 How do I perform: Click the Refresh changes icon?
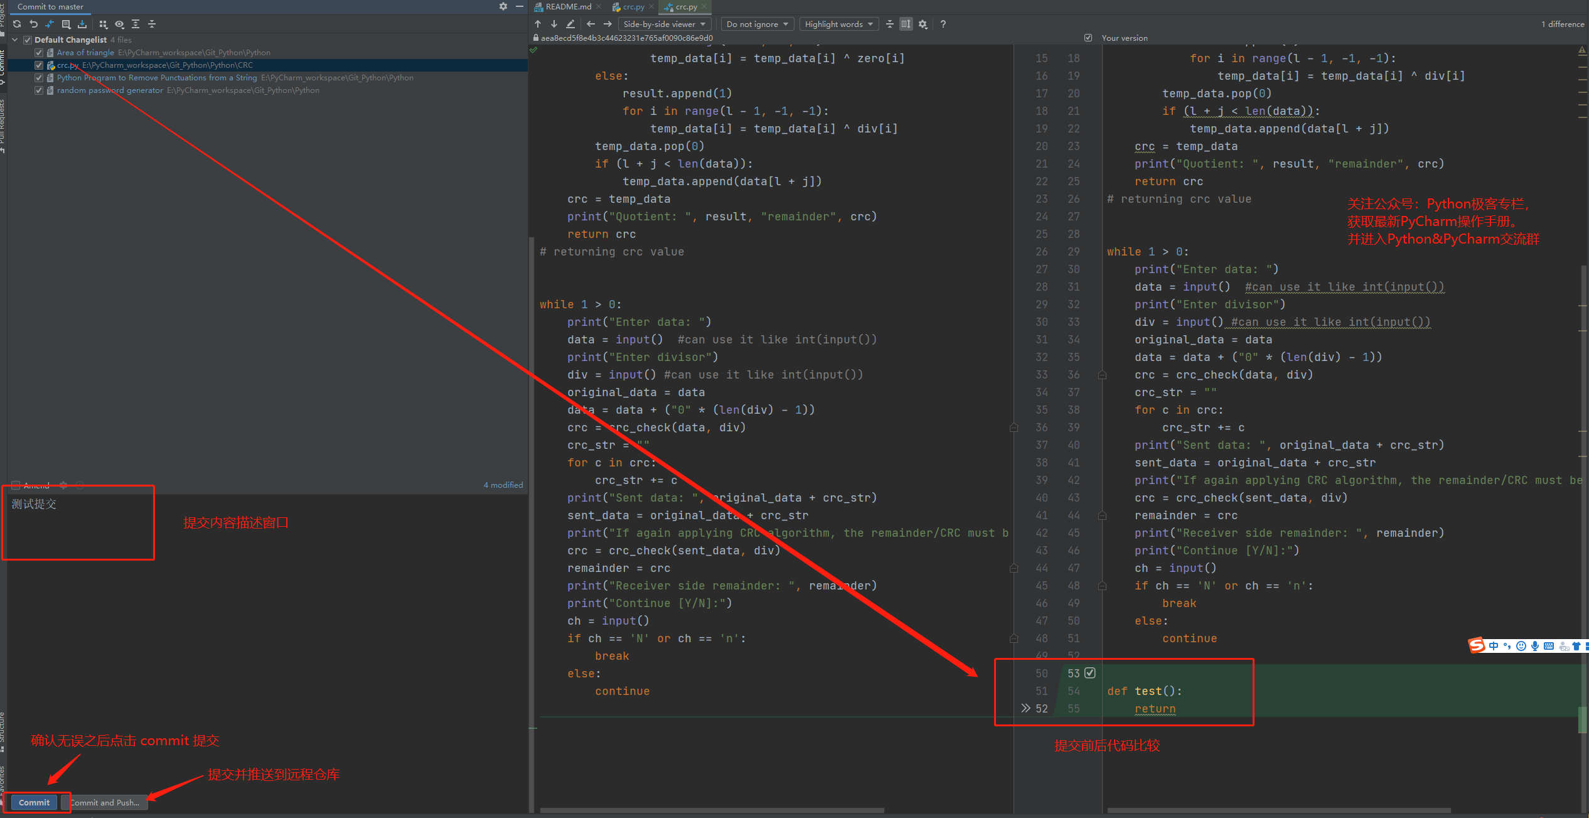click(17, 24)
